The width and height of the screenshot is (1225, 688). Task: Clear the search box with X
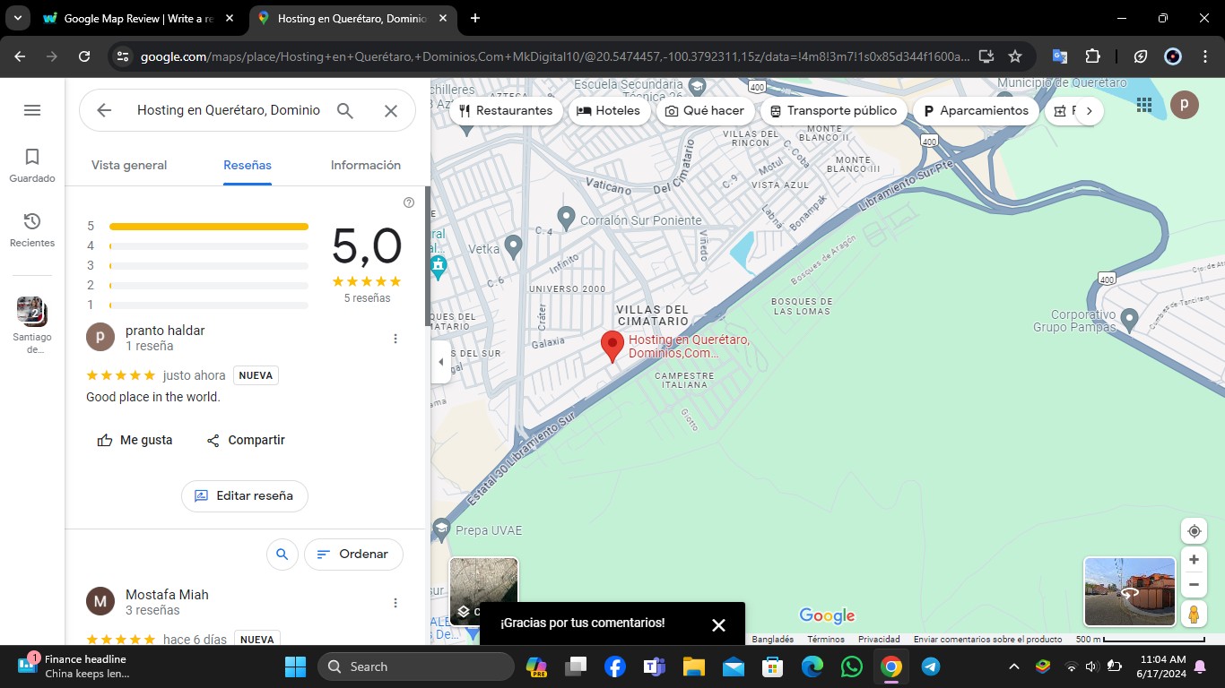point(391,110)
